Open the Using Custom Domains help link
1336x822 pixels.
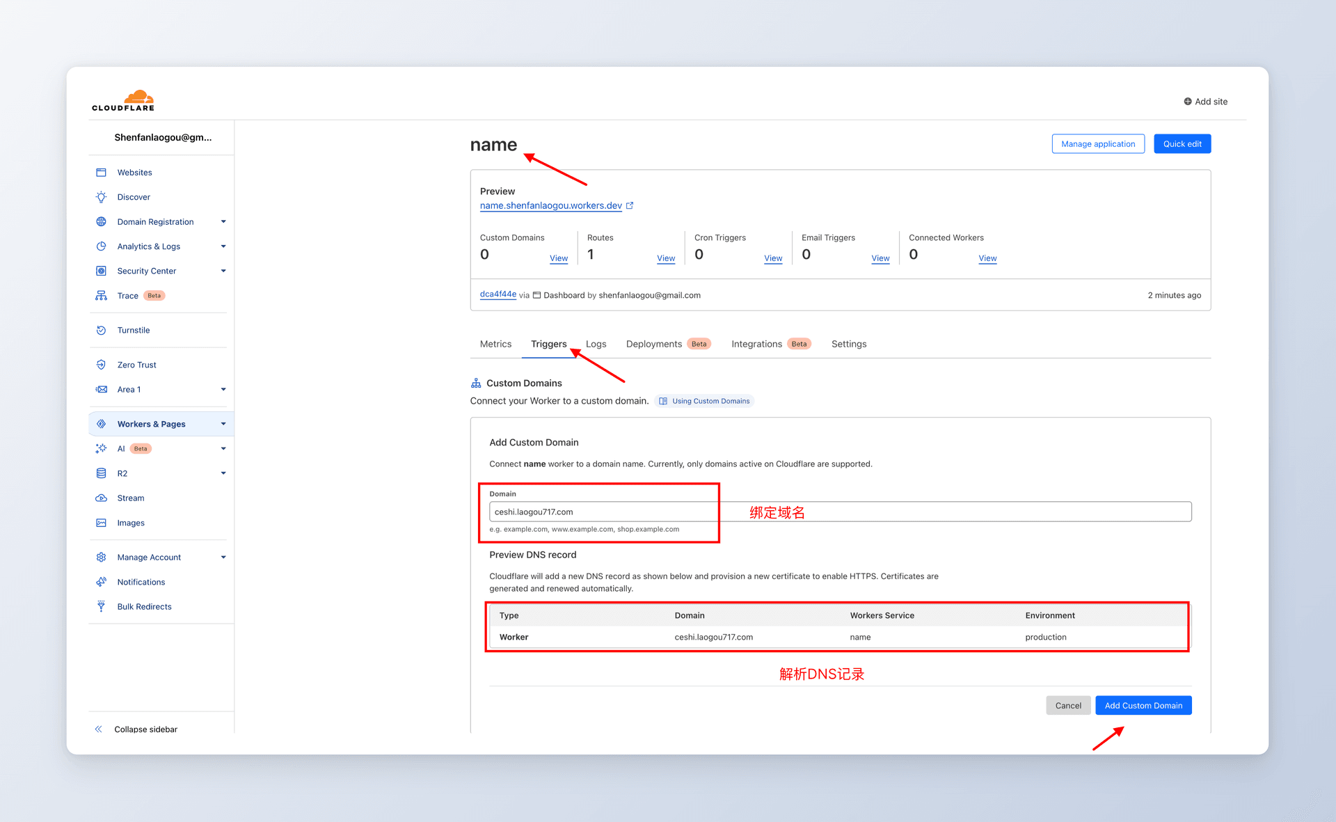click(704, 401)
